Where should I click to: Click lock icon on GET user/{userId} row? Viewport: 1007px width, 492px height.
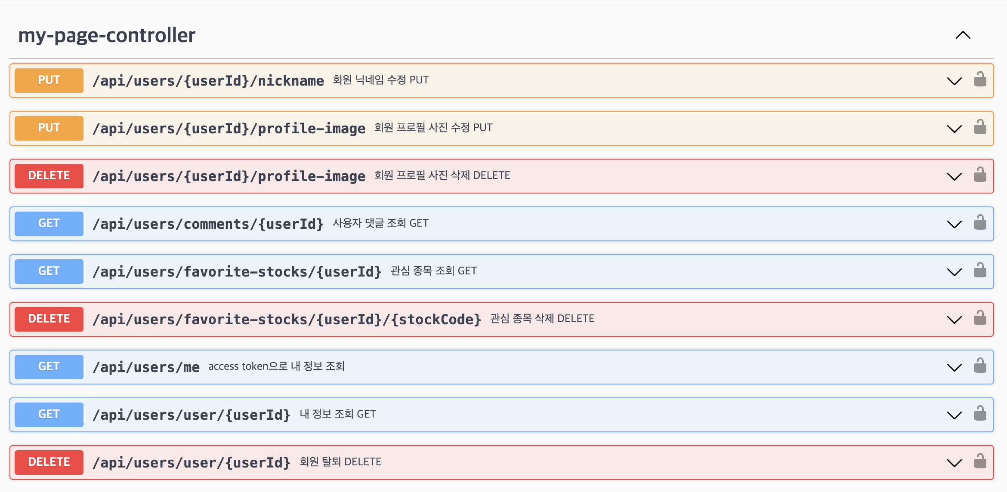tap(980, 414)
